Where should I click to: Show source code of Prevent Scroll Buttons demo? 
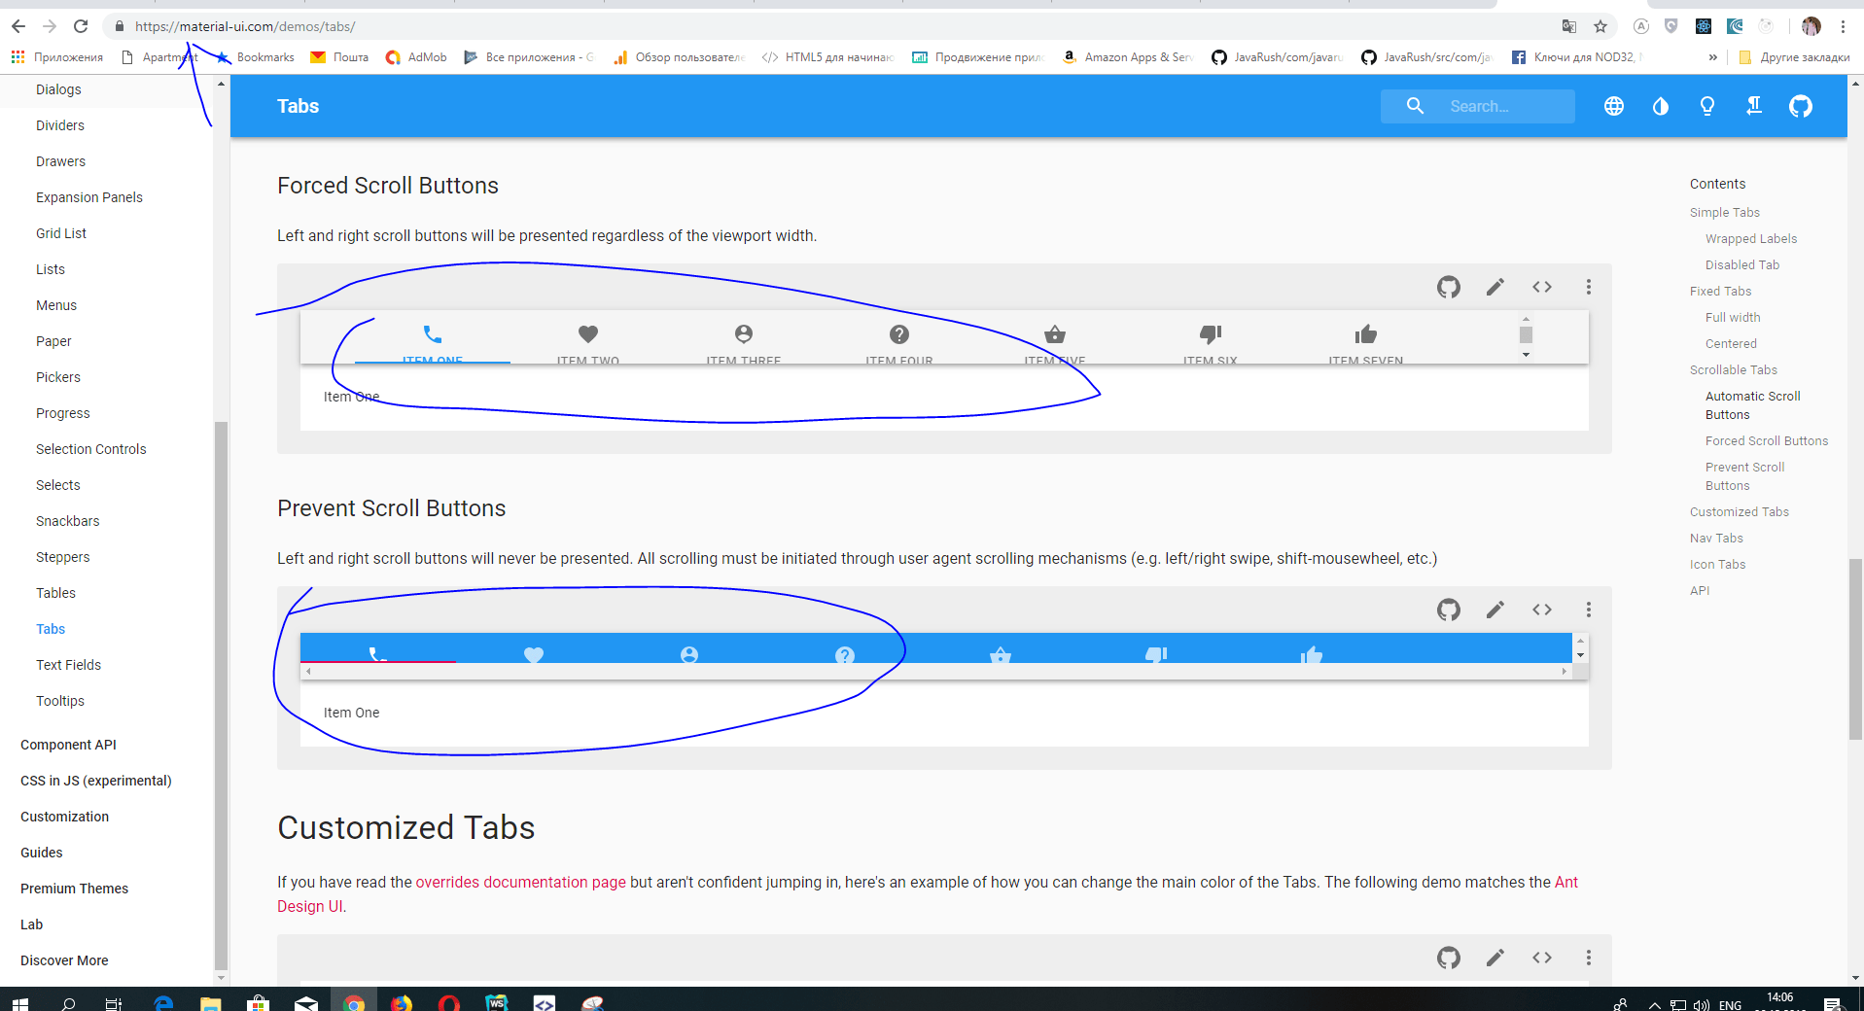click(x=1541, y=610)
